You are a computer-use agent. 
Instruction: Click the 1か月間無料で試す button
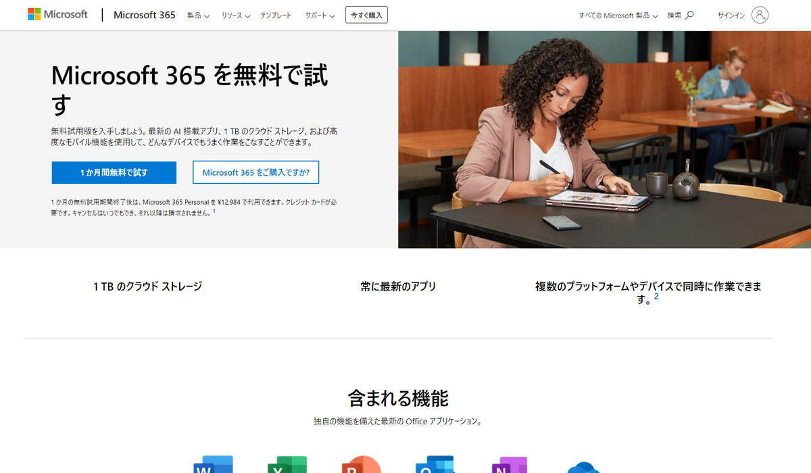pos(114,172)
